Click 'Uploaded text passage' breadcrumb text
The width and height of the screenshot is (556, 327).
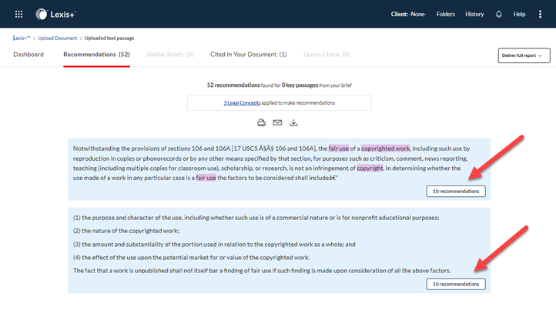pos(109,38)
